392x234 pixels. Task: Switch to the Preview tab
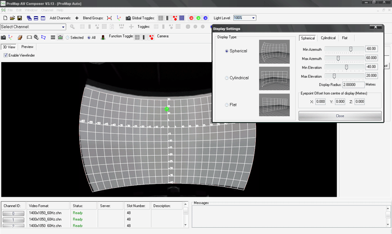pos(27,47)
